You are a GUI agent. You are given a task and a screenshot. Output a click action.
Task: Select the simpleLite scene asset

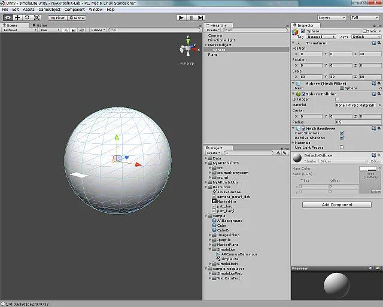230,259
